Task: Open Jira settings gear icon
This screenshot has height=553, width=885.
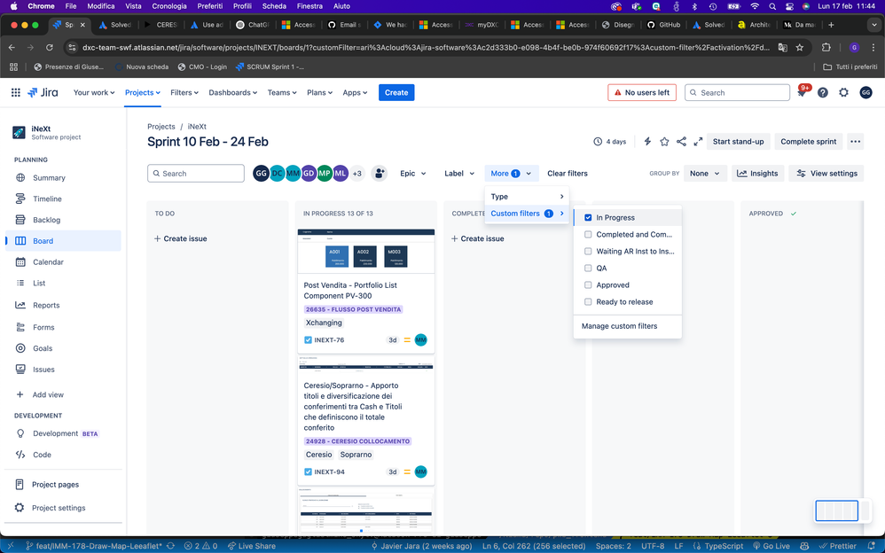Action: 844,92
